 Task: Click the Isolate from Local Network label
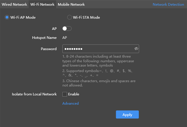(x=34, y=94)
